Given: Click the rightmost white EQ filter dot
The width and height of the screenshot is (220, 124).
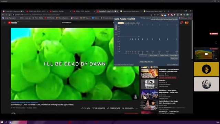Looking at the screenshot, I should [x=167, y=39].
